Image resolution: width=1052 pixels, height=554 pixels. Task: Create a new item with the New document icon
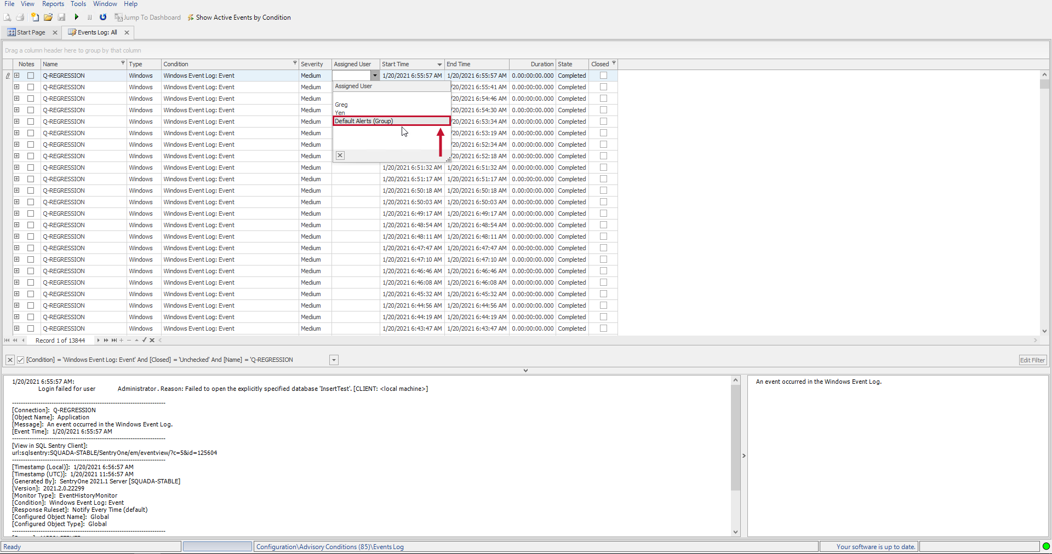click(35, 17)
